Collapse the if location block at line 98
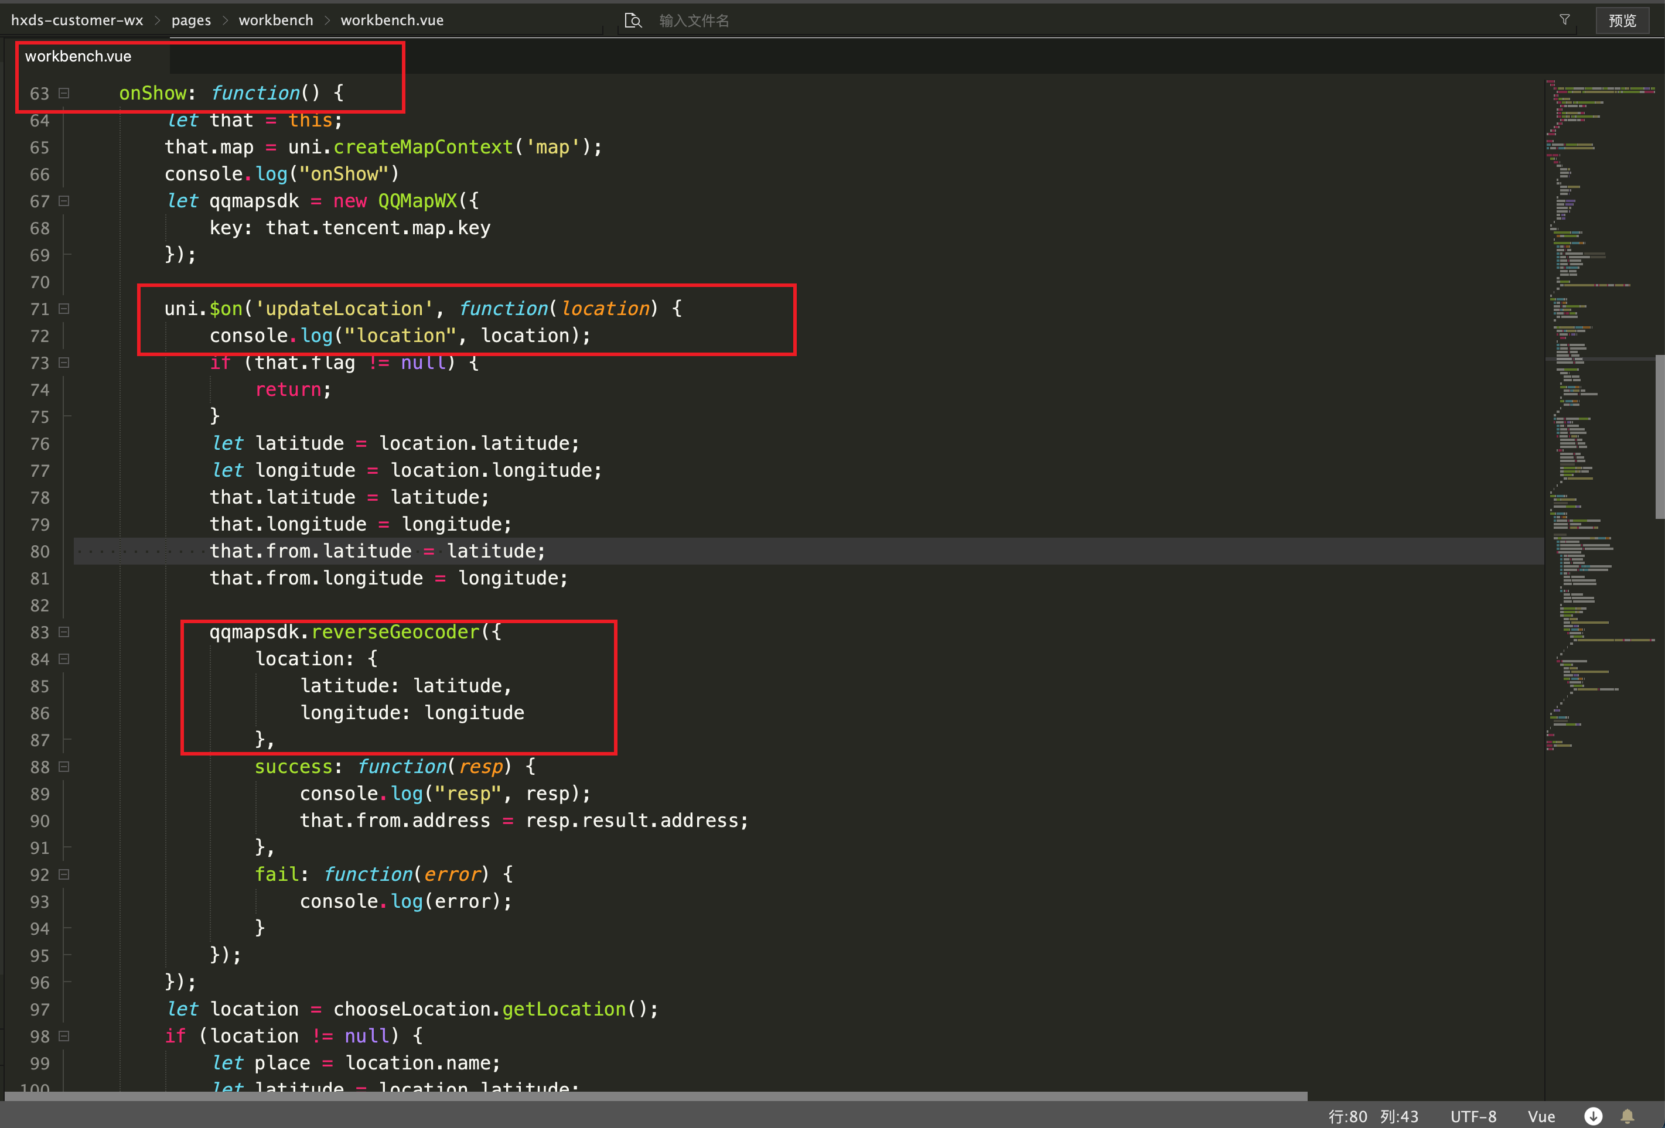 click(x=64, y=1035)
